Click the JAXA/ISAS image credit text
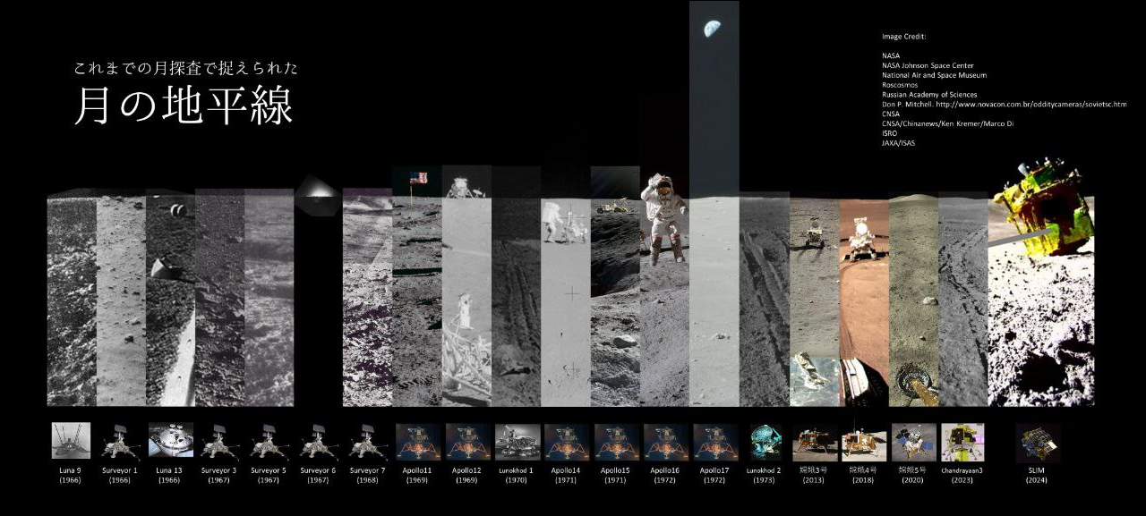This screenshot has height=516, width=1146. (x=898, y=143)
